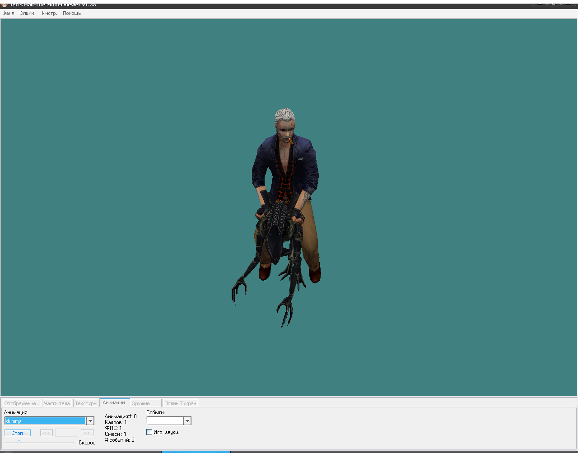This screenshot has height=453, width=578.
Task: Switch to the Текстуры tab
Action: point(86,403)
